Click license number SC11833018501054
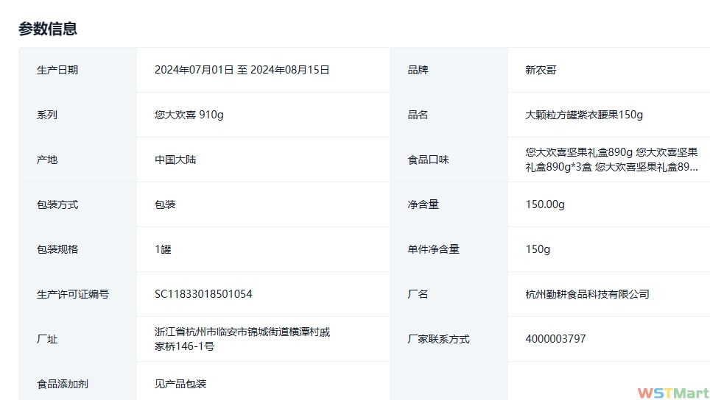The image size is (710, 400). [203, 294]
